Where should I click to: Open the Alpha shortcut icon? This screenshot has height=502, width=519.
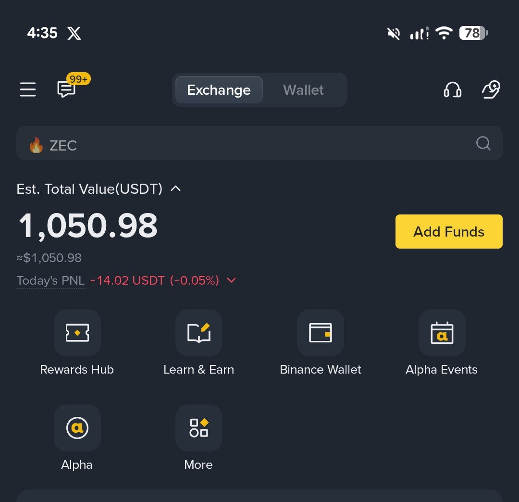[77, 428]
